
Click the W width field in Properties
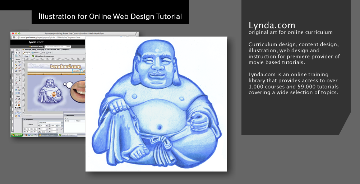(x=28, y=129)
